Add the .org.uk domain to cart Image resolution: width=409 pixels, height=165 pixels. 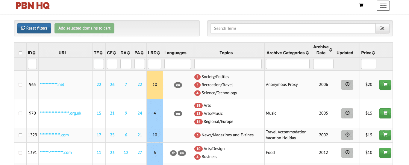(x=385, y=113)
